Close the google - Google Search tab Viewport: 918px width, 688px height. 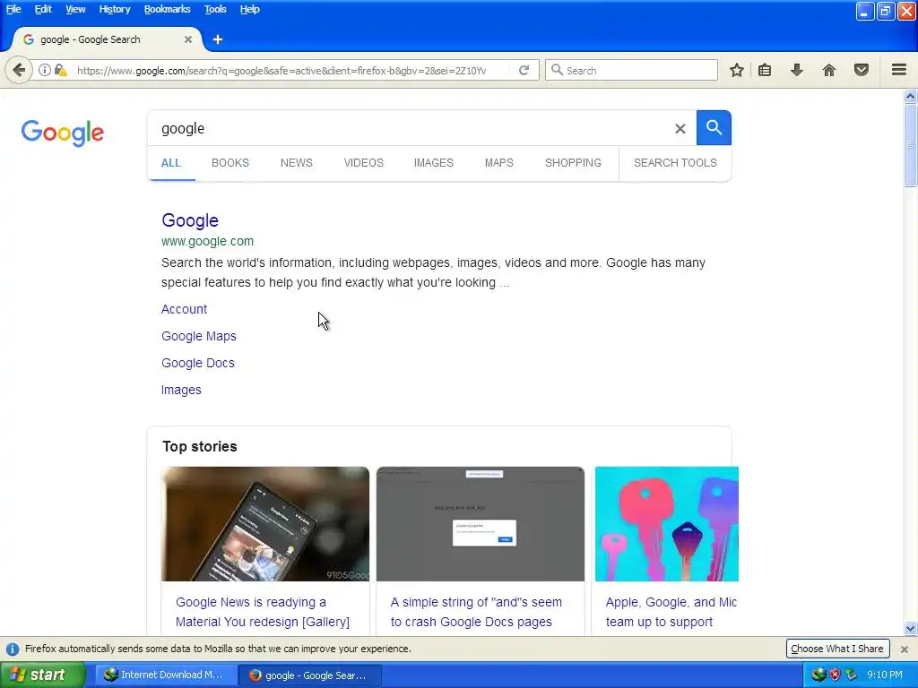point(188,39)
